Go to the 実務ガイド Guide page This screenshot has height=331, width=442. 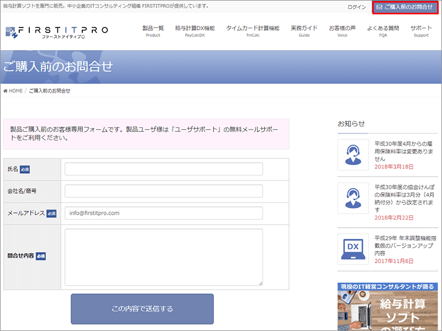(304, 31)
